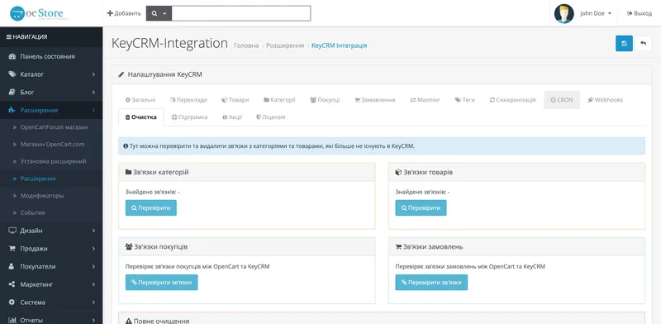Switch to the Покупці tab
This screenshot has height=324, width=661.
click(x=325, y=100)
